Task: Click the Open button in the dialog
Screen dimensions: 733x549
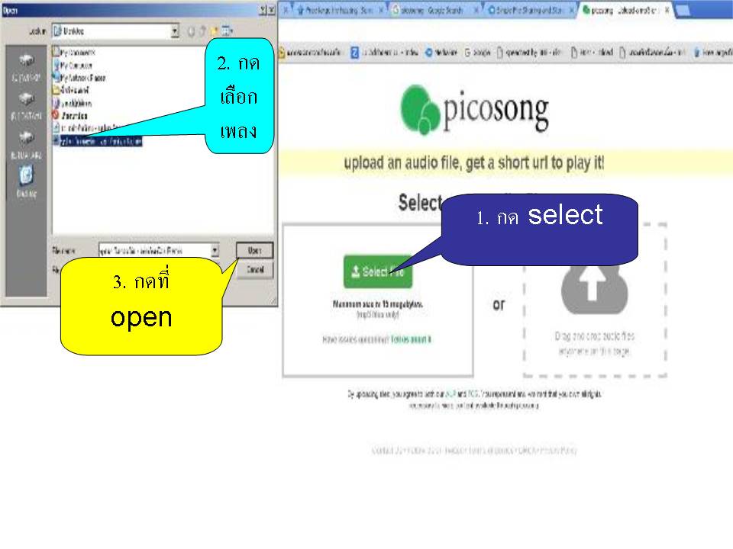Action: (x=254, y=250)
